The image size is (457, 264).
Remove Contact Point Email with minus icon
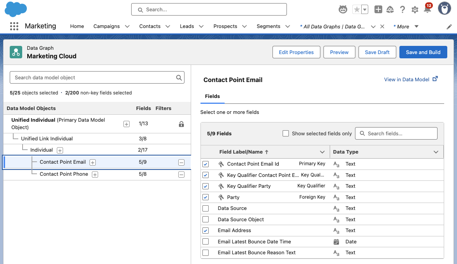181,163
